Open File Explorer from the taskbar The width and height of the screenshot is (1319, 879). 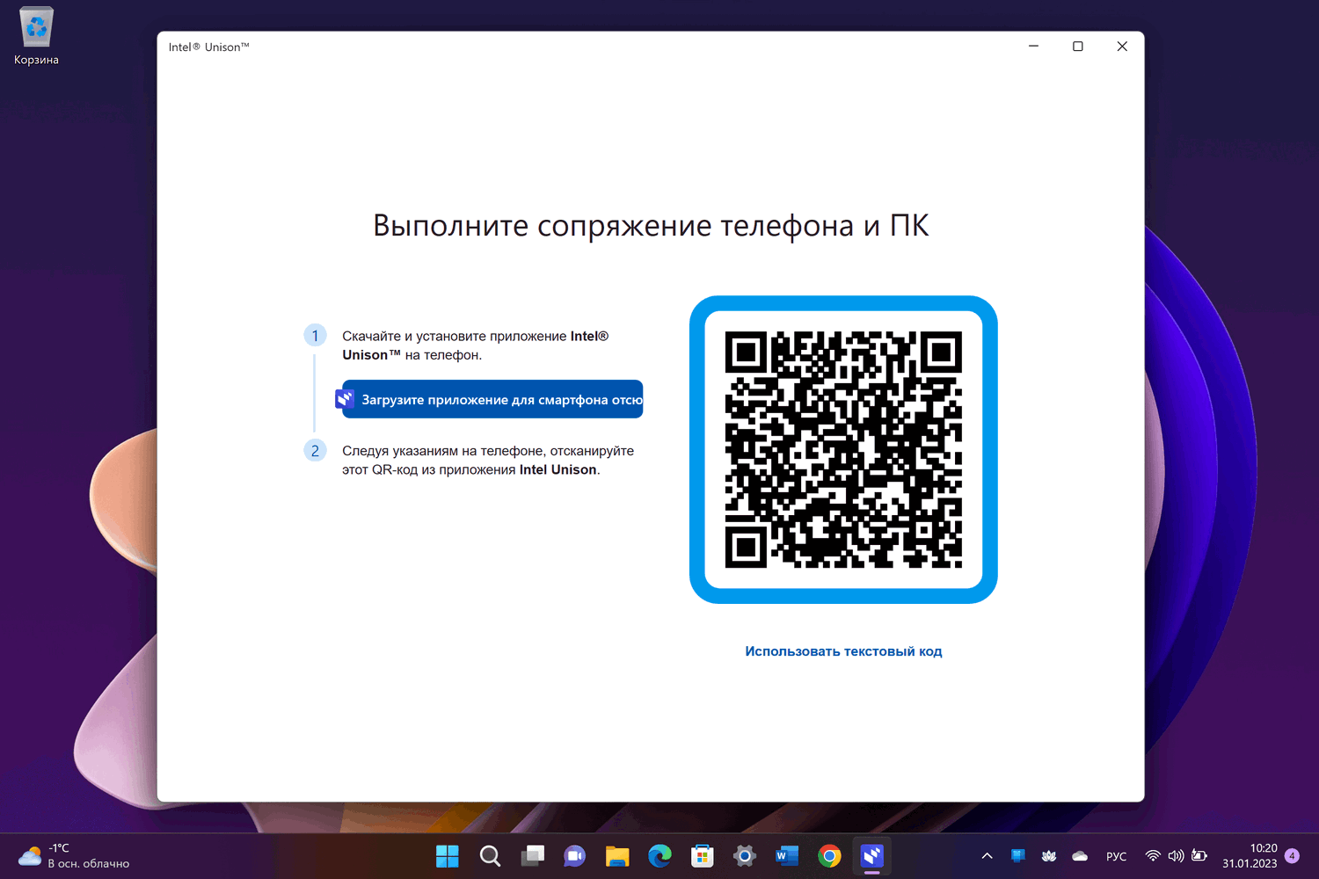coord(617,855)
